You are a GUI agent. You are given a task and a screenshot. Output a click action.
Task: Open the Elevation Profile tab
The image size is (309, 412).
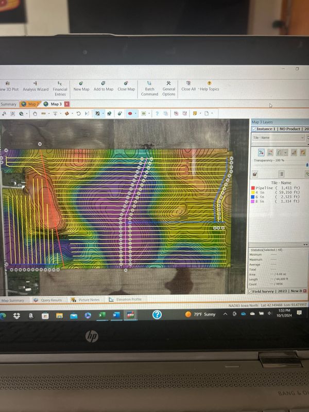click(125, 299)
